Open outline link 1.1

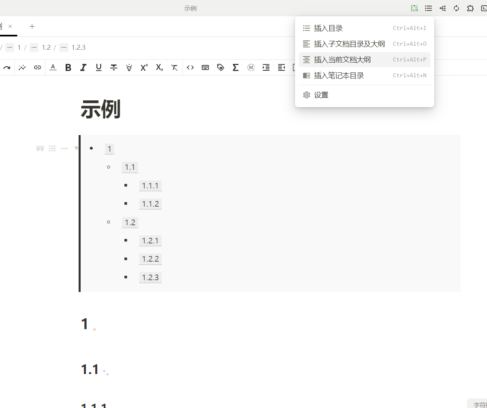130,167
